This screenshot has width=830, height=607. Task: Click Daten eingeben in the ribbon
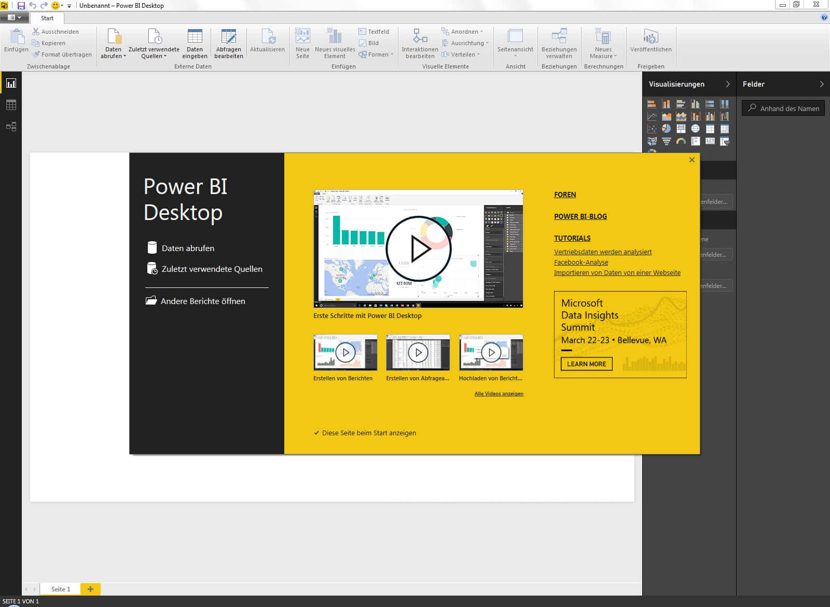(195, 44)
